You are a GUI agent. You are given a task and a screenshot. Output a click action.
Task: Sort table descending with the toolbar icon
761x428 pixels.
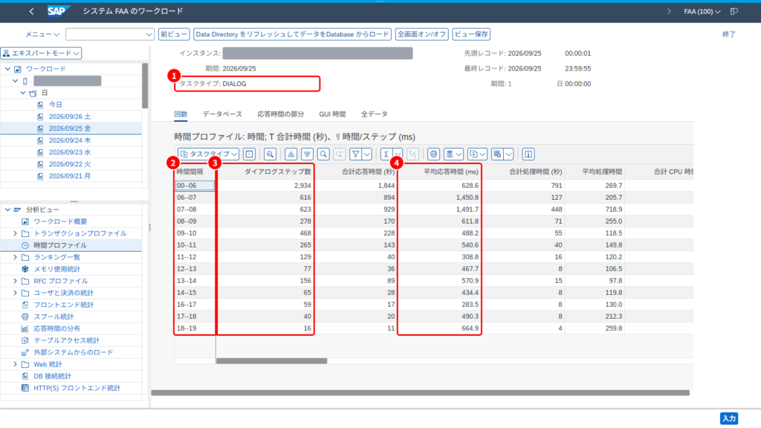tap(307, 155)
